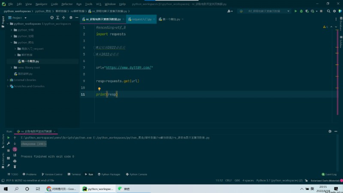Open the Python Packages tool window
This screenshot has width=343, height=193.
109,175
